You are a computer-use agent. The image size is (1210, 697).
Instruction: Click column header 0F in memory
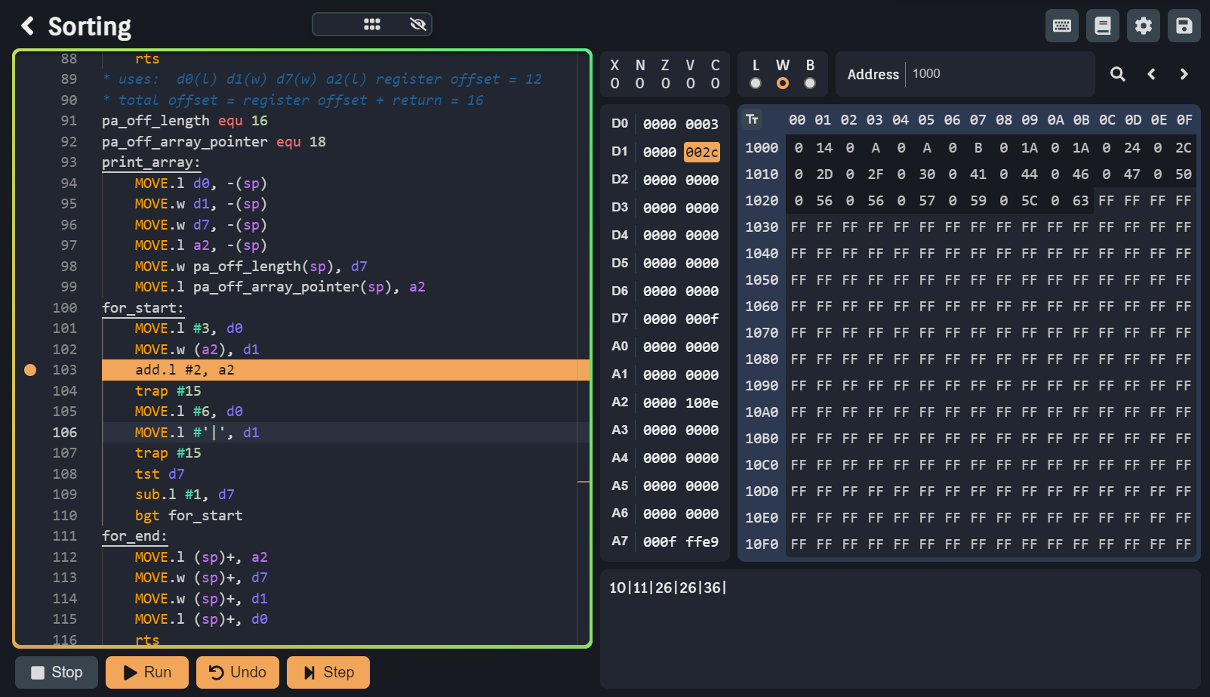[1184, 120]
